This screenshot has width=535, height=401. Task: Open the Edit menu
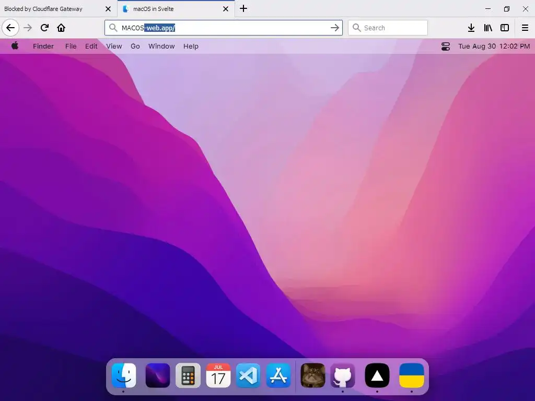91,46
